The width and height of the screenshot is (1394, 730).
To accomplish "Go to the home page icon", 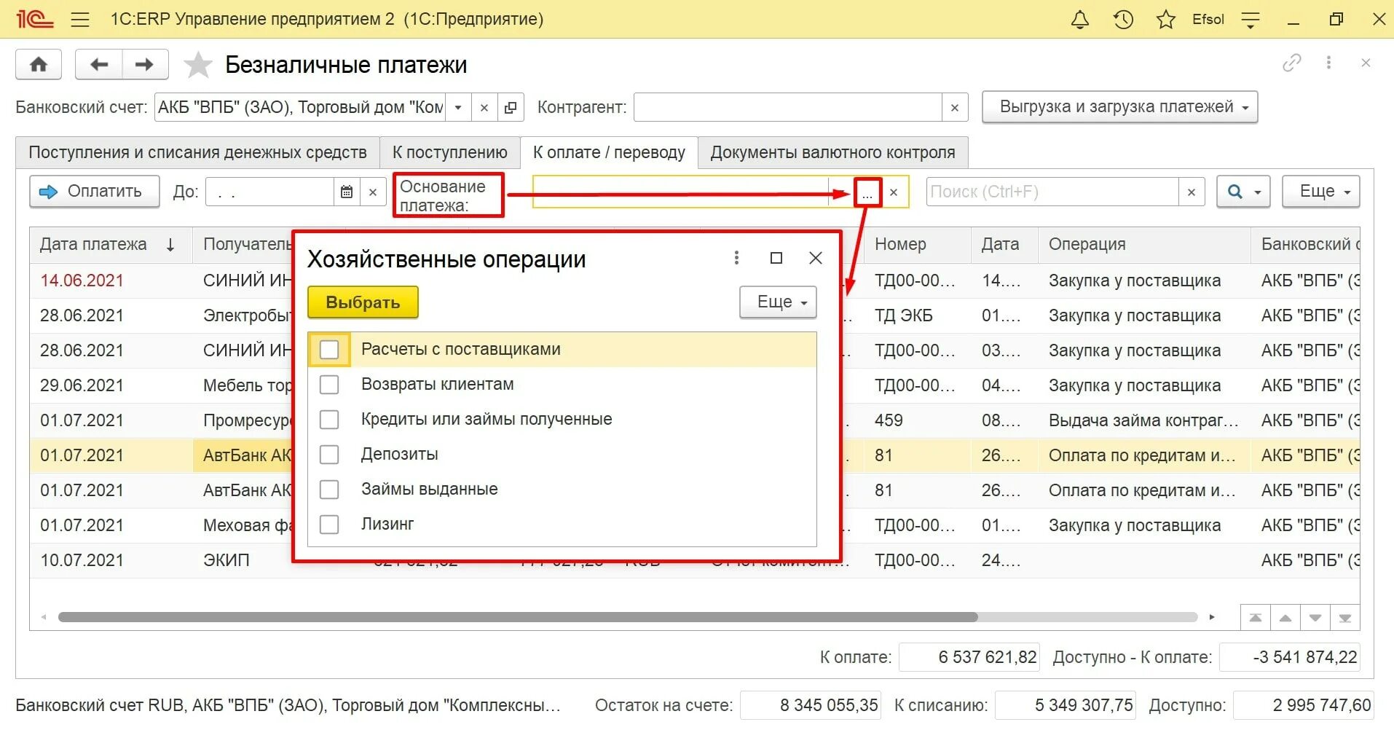I will click(39, 65).
